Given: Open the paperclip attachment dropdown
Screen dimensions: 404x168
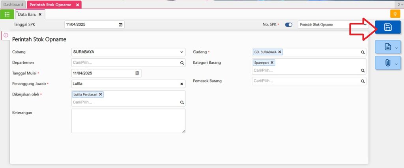Looking at the screenshot, I should tap(396, 63).
